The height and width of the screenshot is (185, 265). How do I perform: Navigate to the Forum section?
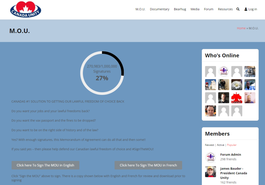point(209,9)
